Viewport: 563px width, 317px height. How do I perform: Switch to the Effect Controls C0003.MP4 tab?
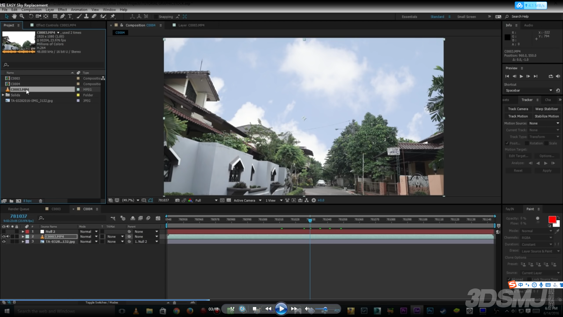(x=56, y=25)
